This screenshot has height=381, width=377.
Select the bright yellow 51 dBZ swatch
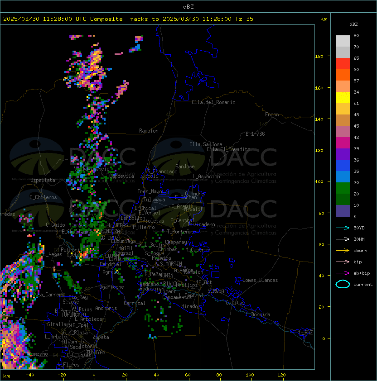tap(343, 98)
